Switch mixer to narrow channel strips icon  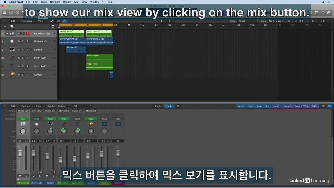pos(324,106)
